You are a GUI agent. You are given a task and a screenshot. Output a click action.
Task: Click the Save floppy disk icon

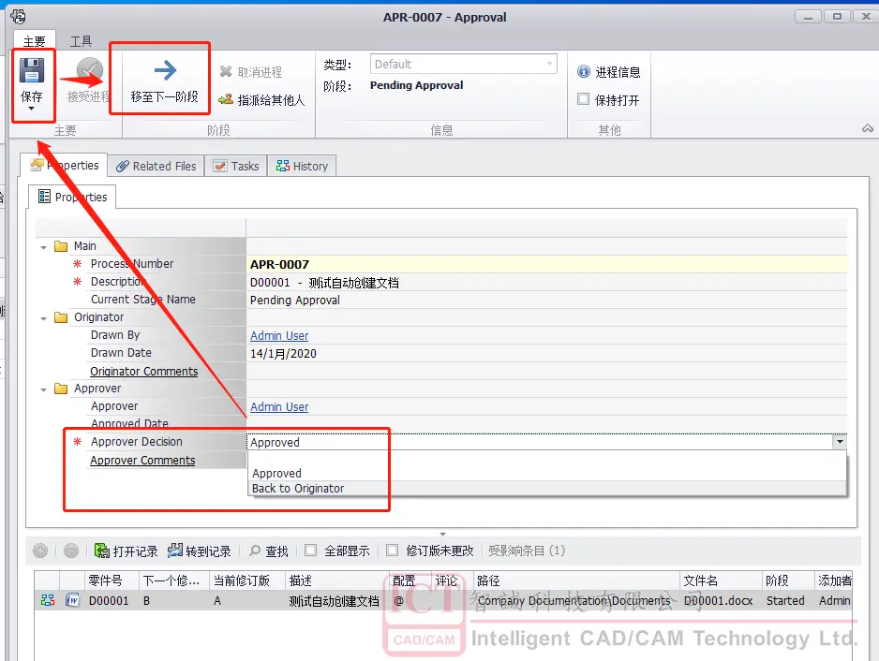(x=32, y=70)
